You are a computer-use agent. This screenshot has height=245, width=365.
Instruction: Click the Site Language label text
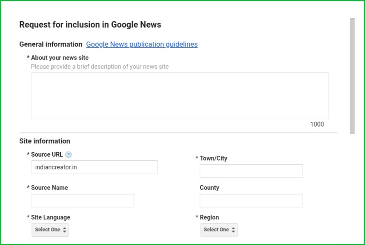pos(51,217)
